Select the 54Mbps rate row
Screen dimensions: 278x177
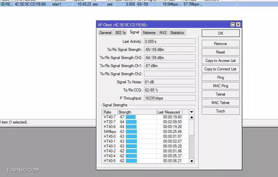146,132
